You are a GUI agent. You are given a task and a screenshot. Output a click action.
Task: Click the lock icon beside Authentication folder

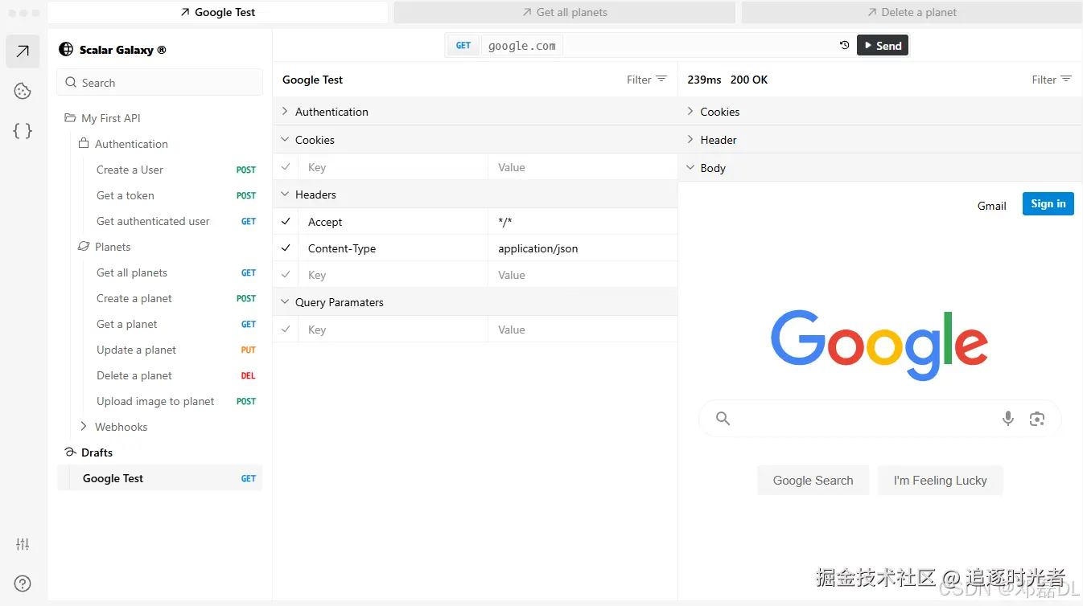click(x=84, y=143)
